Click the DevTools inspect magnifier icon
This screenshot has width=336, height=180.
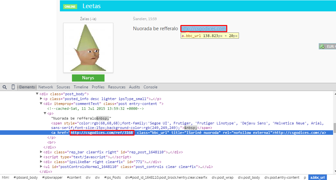[5, 87]
